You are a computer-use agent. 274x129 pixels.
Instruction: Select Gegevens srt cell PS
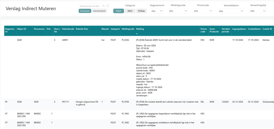6,102
